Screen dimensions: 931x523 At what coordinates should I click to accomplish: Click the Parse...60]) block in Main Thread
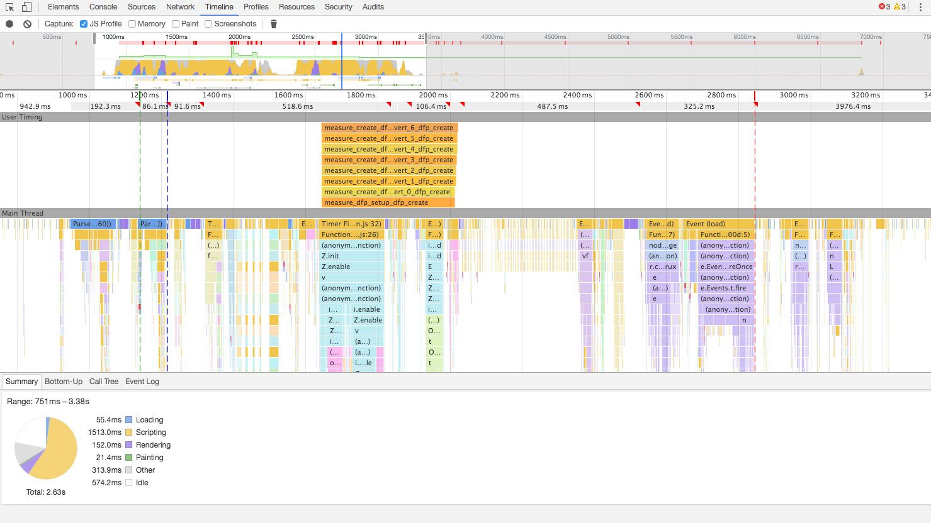93,224
